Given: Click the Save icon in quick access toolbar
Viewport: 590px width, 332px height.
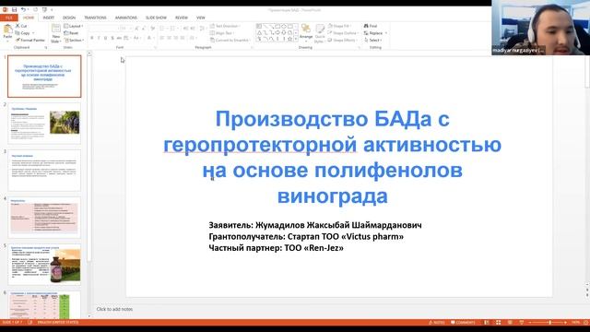Looking at the screenshot, I should [x=15, y=9].
